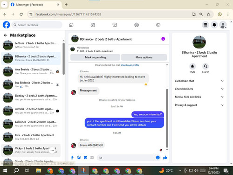
Task: Open Kira conversation
Action: coord(31,137)
